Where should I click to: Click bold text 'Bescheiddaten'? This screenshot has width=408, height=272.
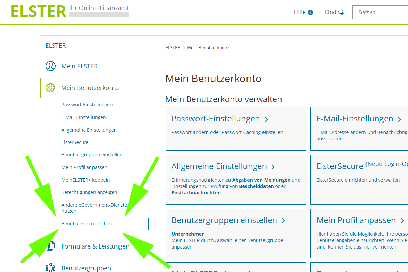pyautogui.click(x=256, y=186)
